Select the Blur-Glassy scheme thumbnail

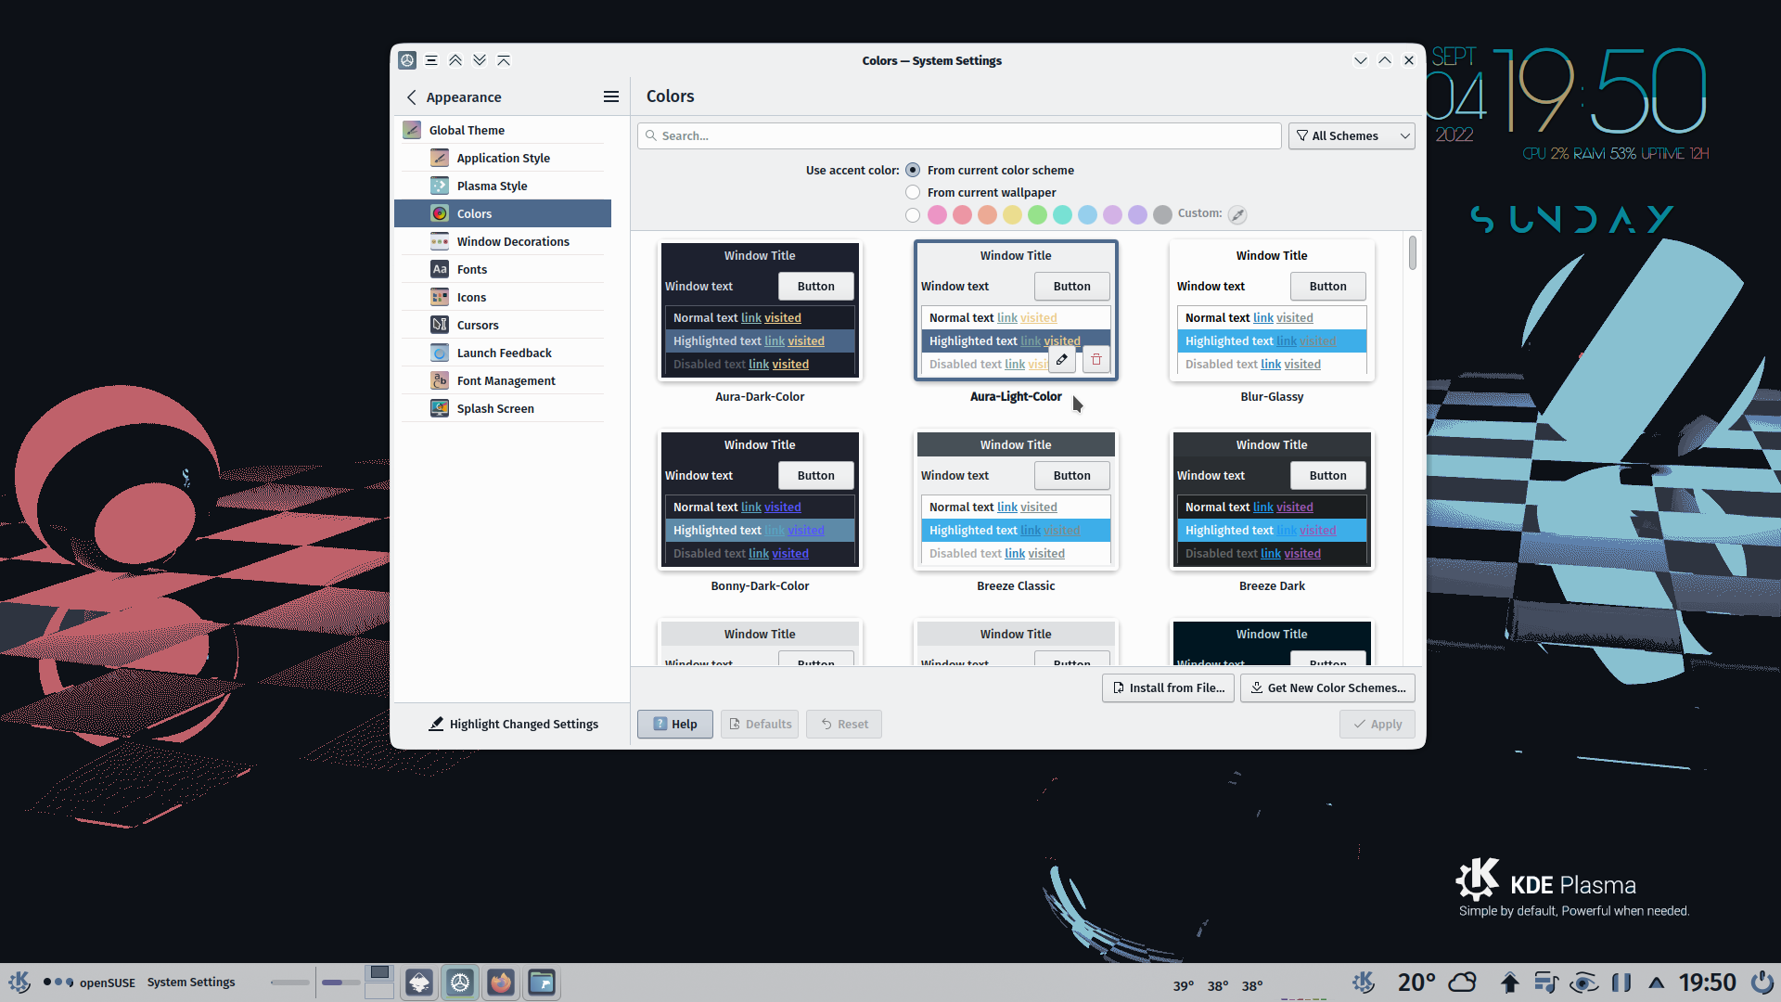(x=1272, y=311)
